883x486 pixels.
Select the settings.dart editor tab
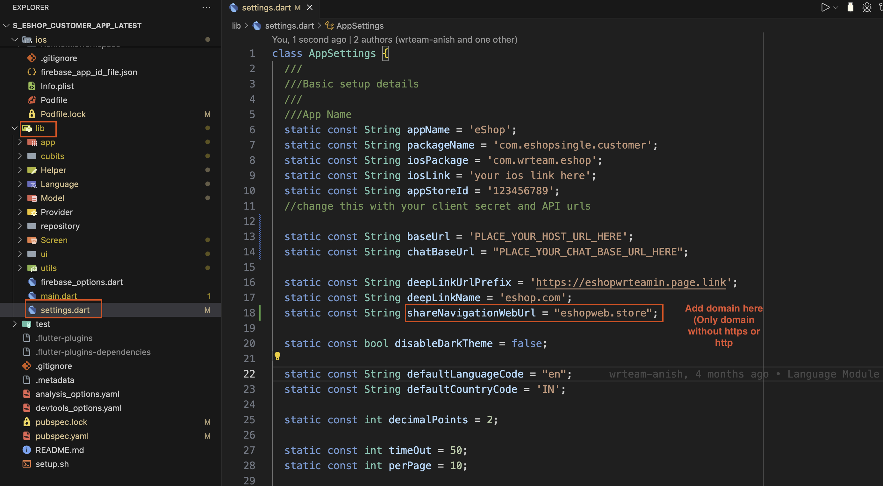tap(271, 8)
